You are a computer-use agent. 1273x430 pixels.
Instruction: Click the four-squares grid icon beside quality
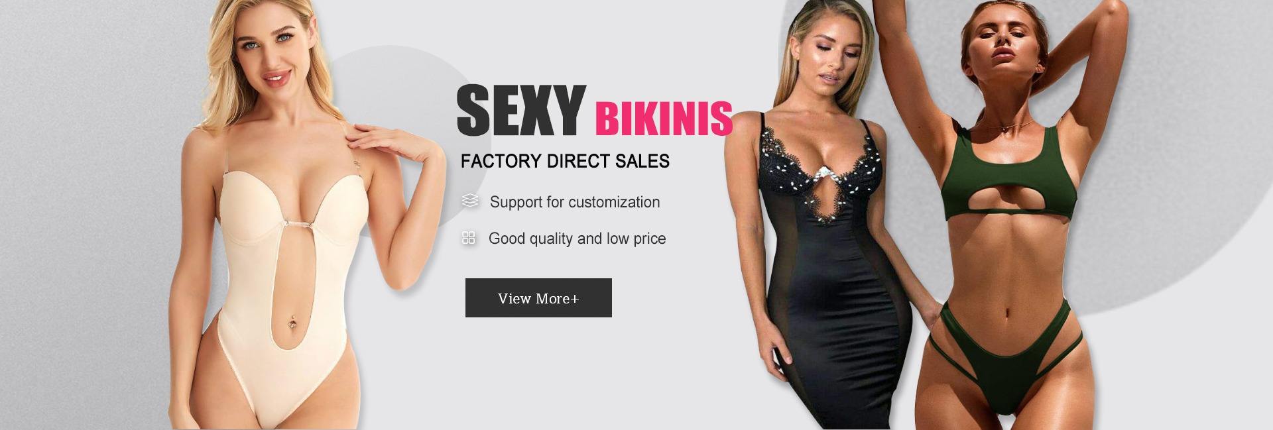[x=469, y=238]
